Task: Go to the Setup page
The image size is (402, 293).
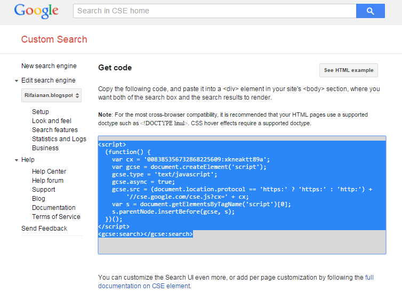Action: click(x=41, y=112)
